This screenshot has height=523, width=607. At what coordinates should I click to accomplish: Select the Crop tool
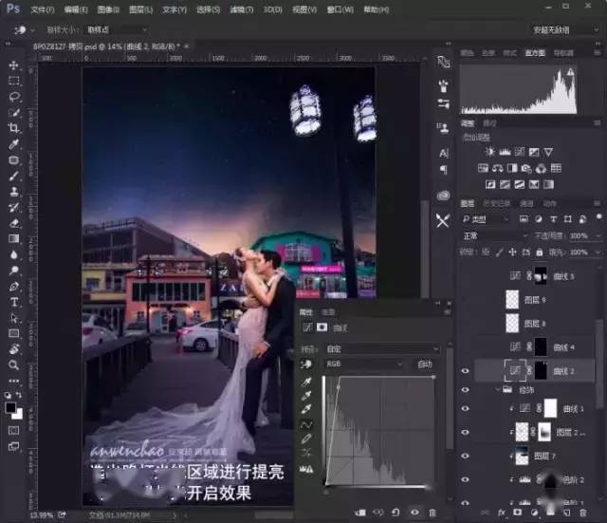[13, 128]
